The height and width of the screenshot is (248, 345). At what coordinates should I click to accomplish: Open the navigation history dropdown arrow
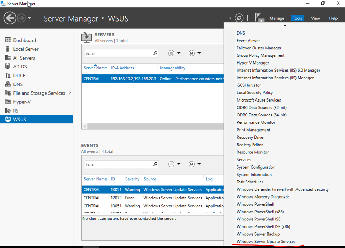29,18
